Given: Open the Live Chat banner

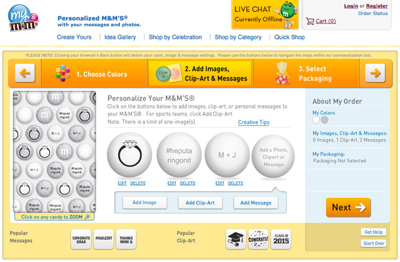Looking at the screenshot, I should click(265, 15).
